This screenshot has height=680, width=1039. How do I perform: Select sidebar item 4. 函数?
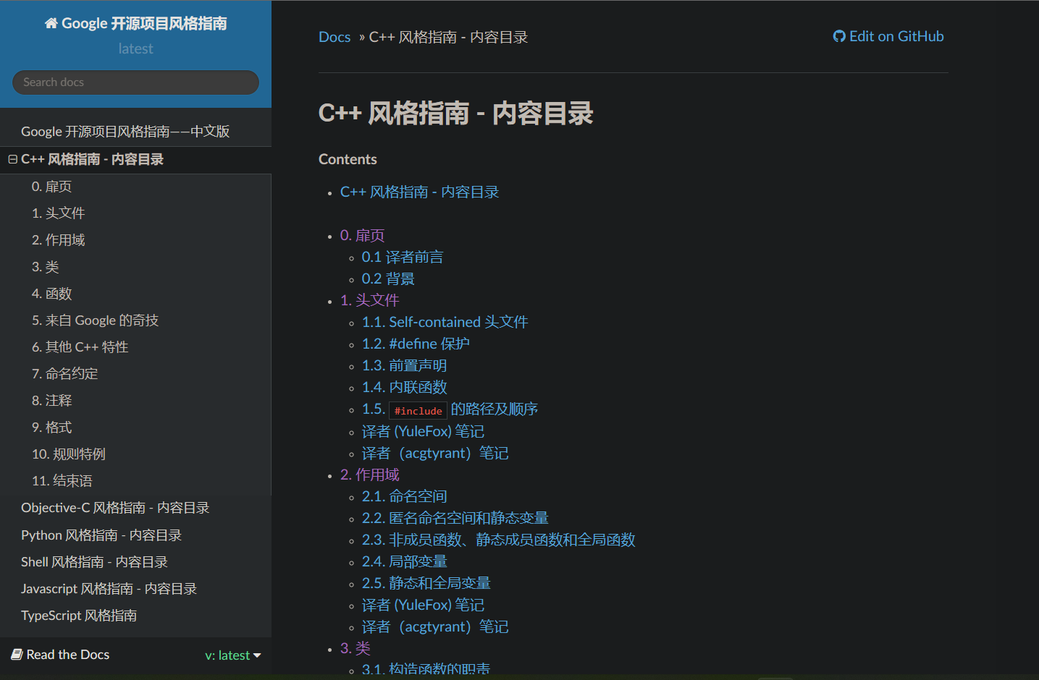(x=135, y=294)
